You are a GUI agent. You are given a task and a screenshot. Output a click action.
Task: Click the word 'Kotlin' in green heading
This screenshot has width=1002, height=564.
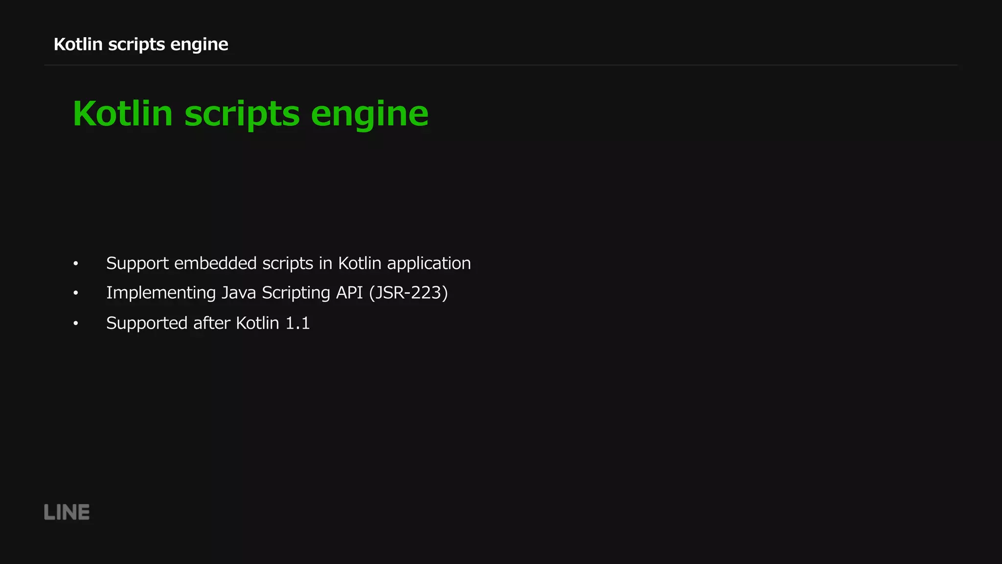[x=122, y=114]
